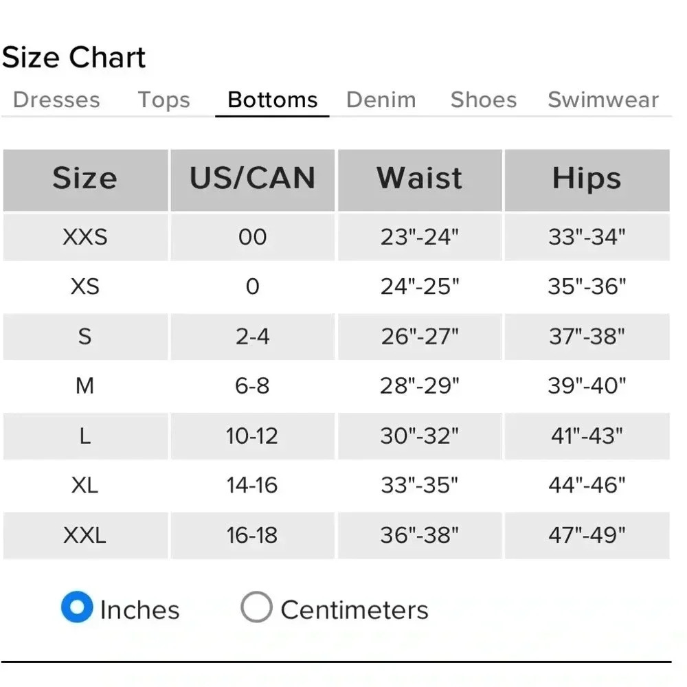Switch to the Denim tab
Image resolution: width=687 pixels, height=687 pixels.
click(381, 100)
